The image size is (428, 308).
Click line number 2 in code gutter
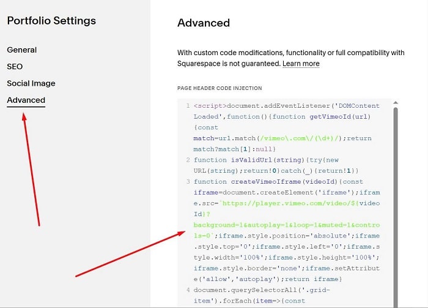[188, 160]
